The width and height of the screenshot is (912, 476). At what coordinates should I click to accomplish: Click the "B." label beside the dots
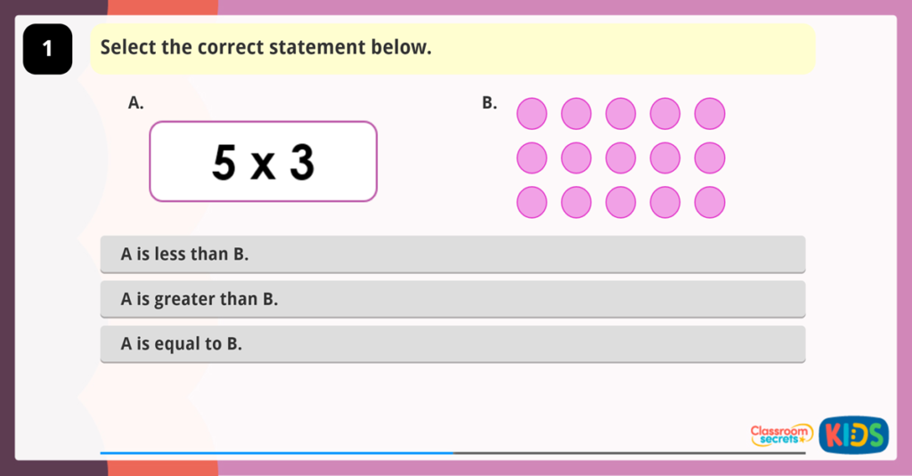[x=490, y=103]
